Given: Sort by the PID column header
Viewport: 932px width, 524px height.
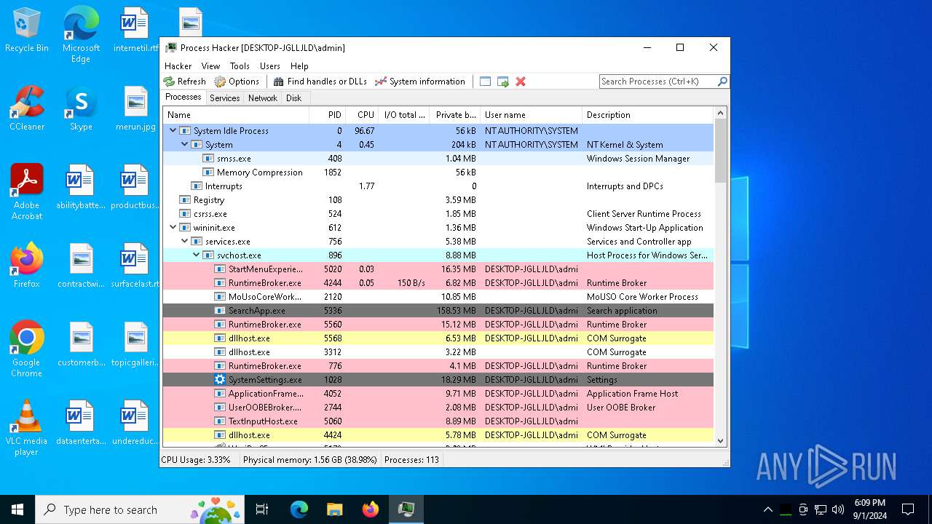Looking at the screenshot, I should click(326, 115).
